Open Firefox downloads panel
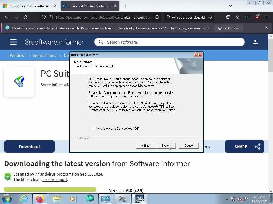Image resolution: width=273 pixels, height=204 pixels. (x=238, y=17)
